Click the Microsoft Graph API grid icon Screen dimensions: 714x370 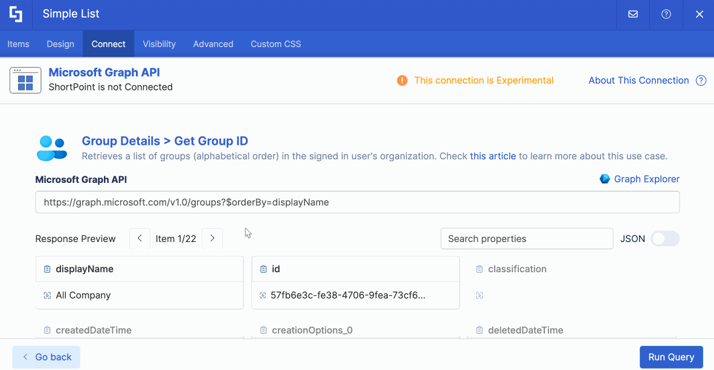click(x=25, y=80)
